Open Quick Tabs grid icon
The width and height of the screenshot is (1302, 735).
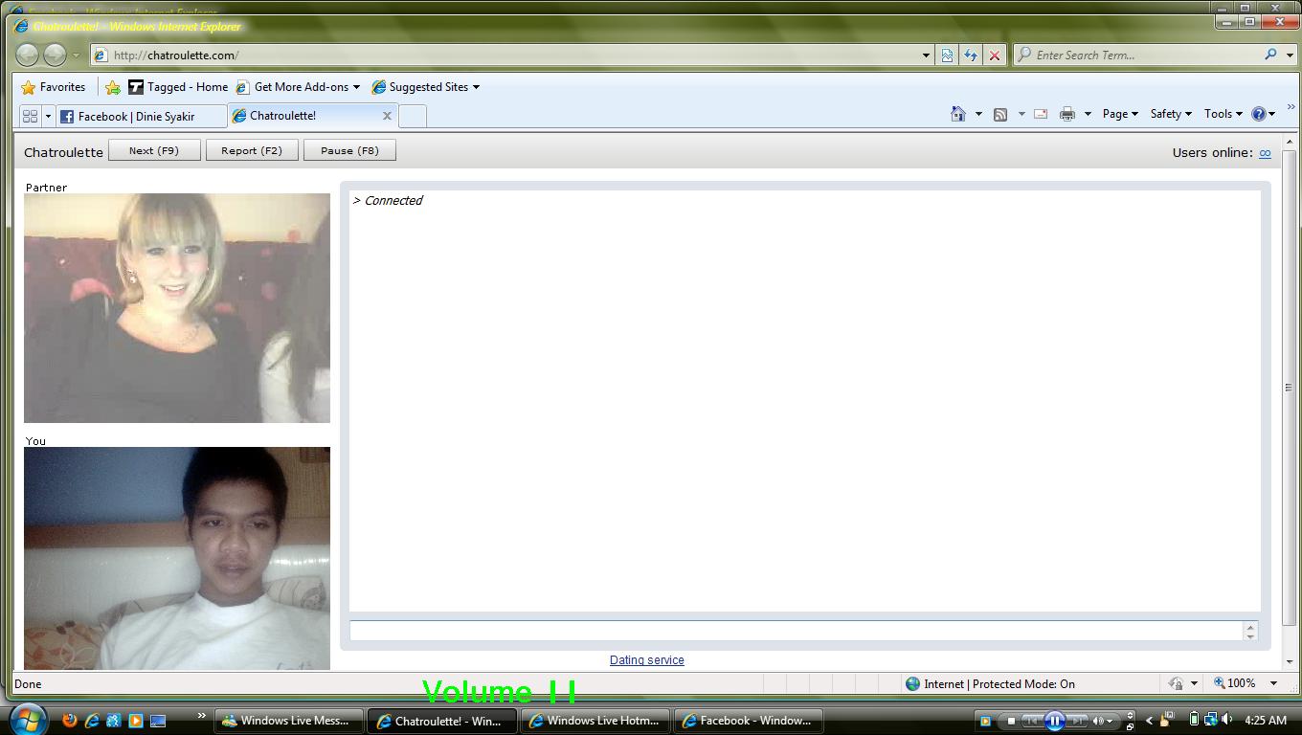click(30, 116)
